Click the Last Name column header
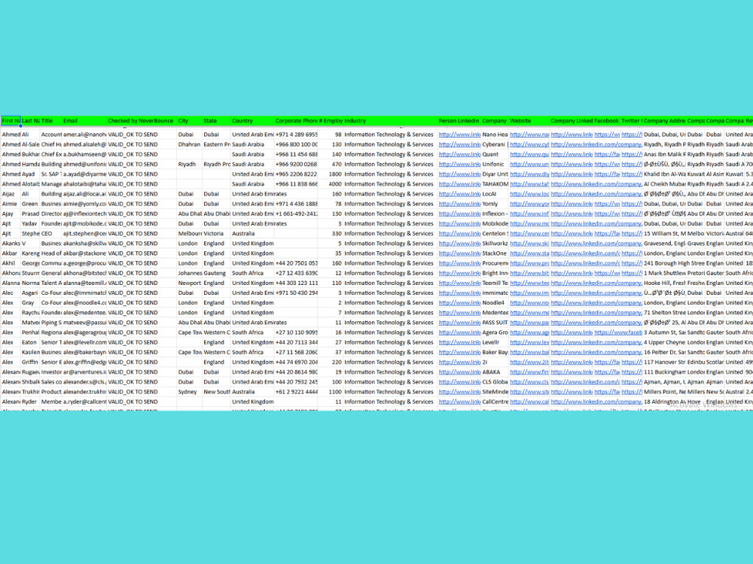The width and height of the screenshot is (753, 564). coord(30,121)
